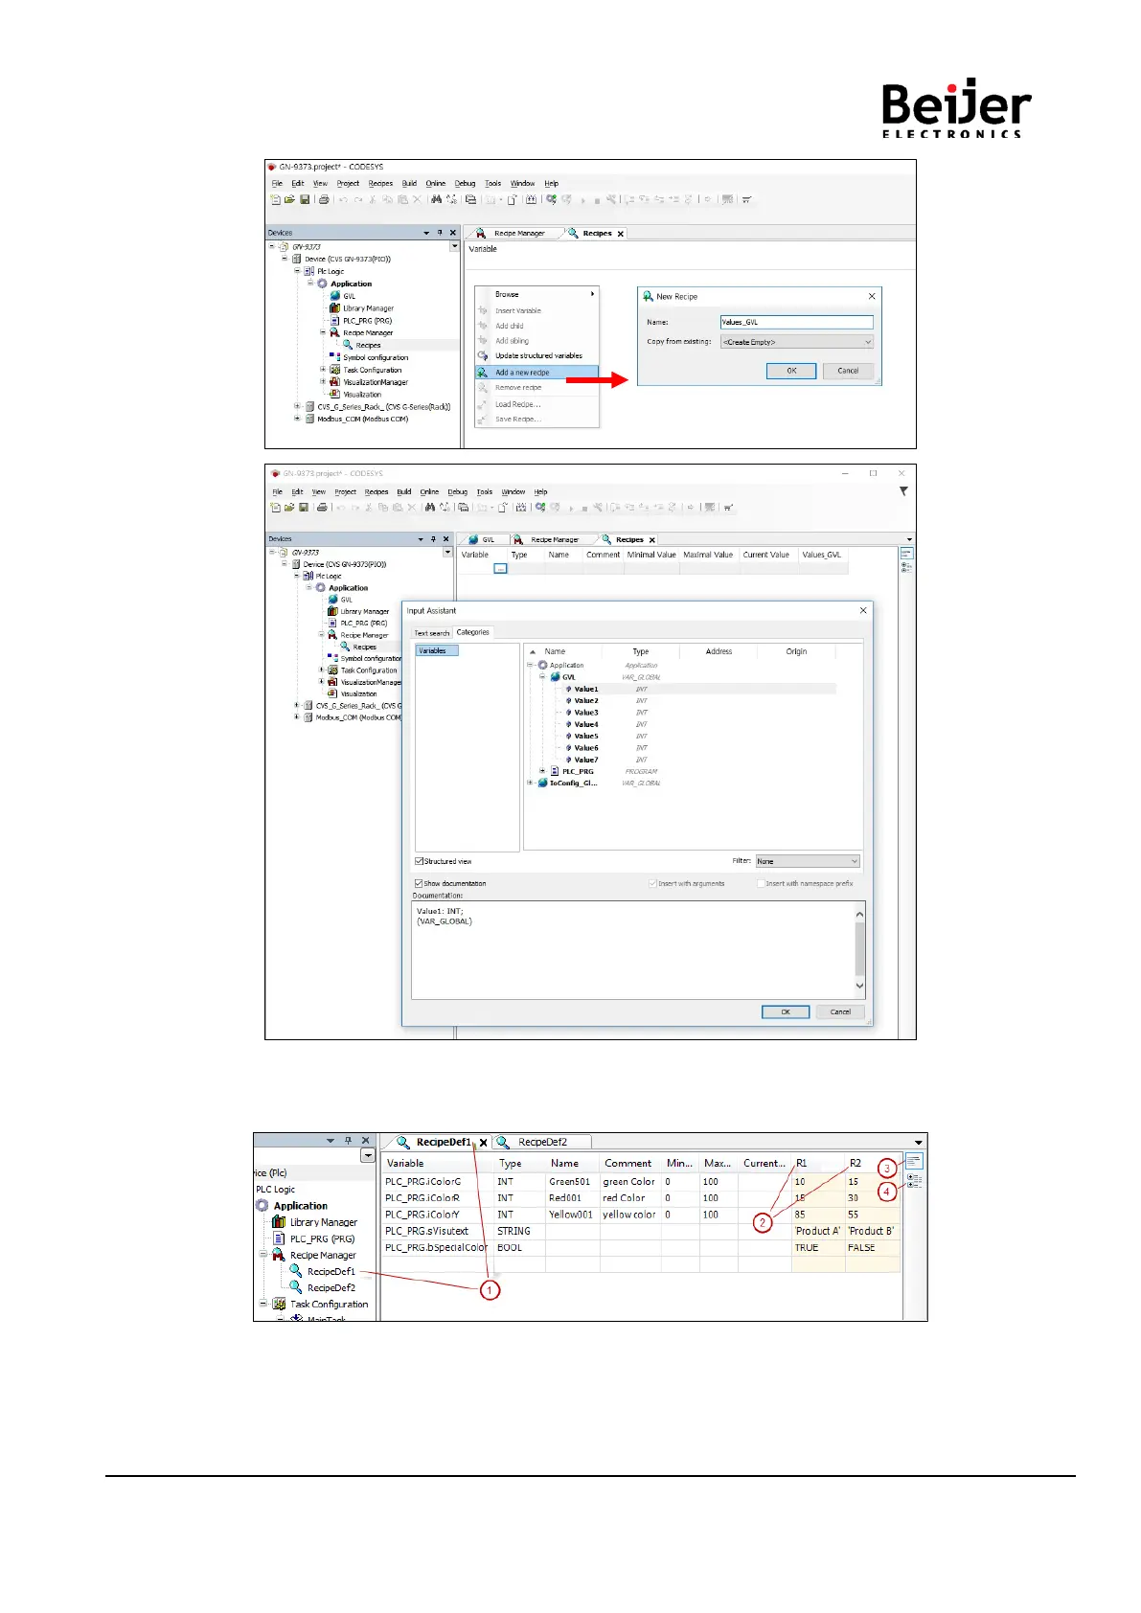Viewport: 1141px width, 1613px height.
Task: Open Online menu in middle CODESYS window
Action: coord(429,491)
